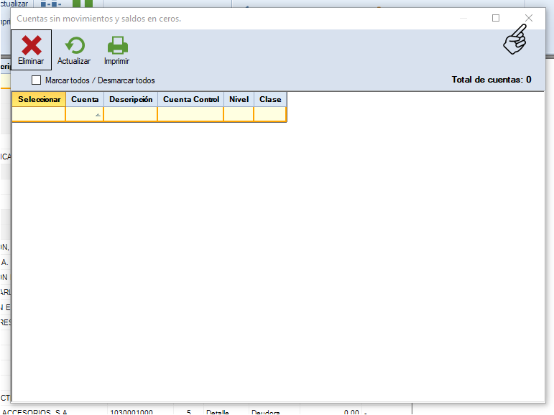This screenshot has height=415, width=554.
Task: Click the red X Eliminar icon
Action: pyautogui.click(x=31, y=47)
